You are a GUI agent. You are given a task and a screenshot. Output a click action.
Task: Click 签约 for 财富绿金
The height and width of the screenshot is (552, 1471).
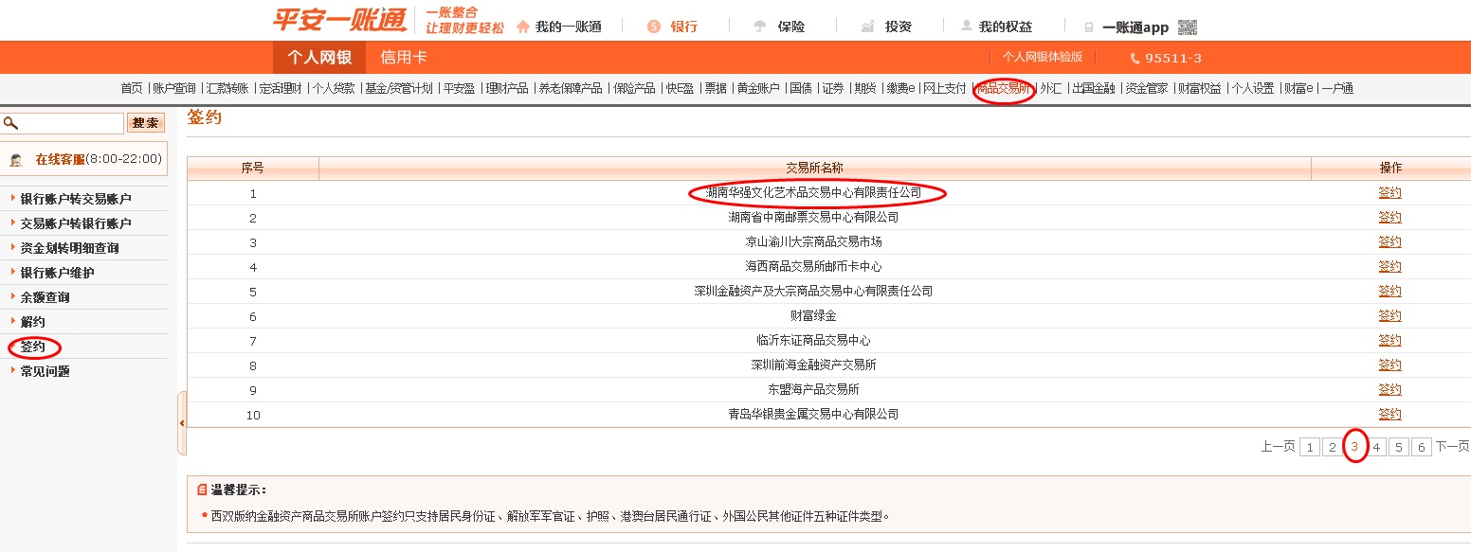(x=1389, y=315)
